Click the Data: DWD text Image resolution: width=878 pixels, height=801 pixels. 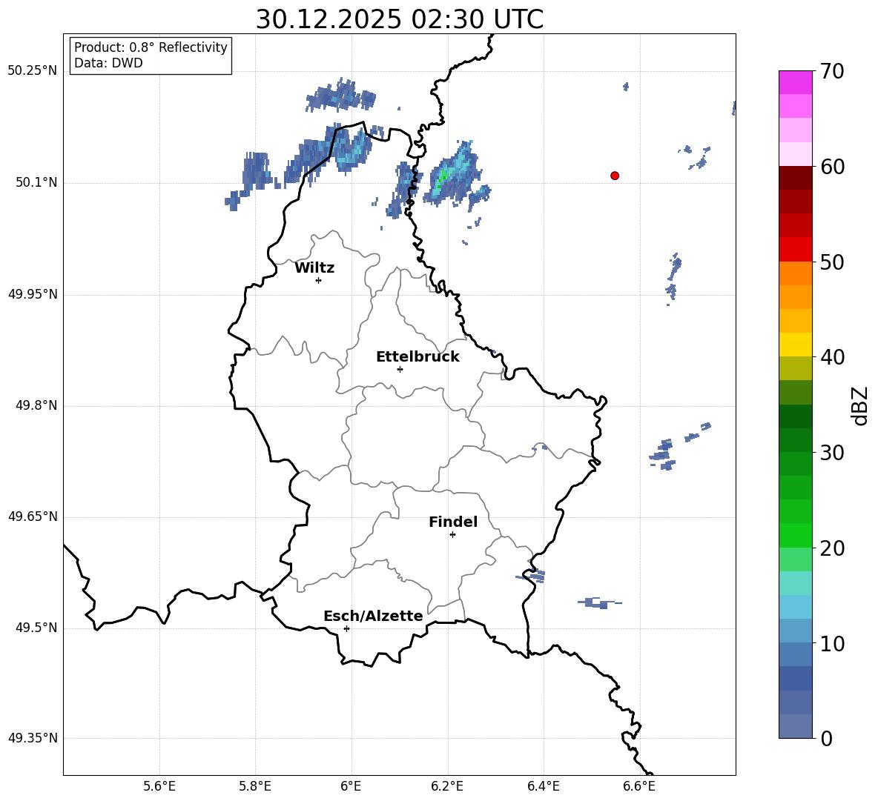pyautogui.click(x=108, y=63)
